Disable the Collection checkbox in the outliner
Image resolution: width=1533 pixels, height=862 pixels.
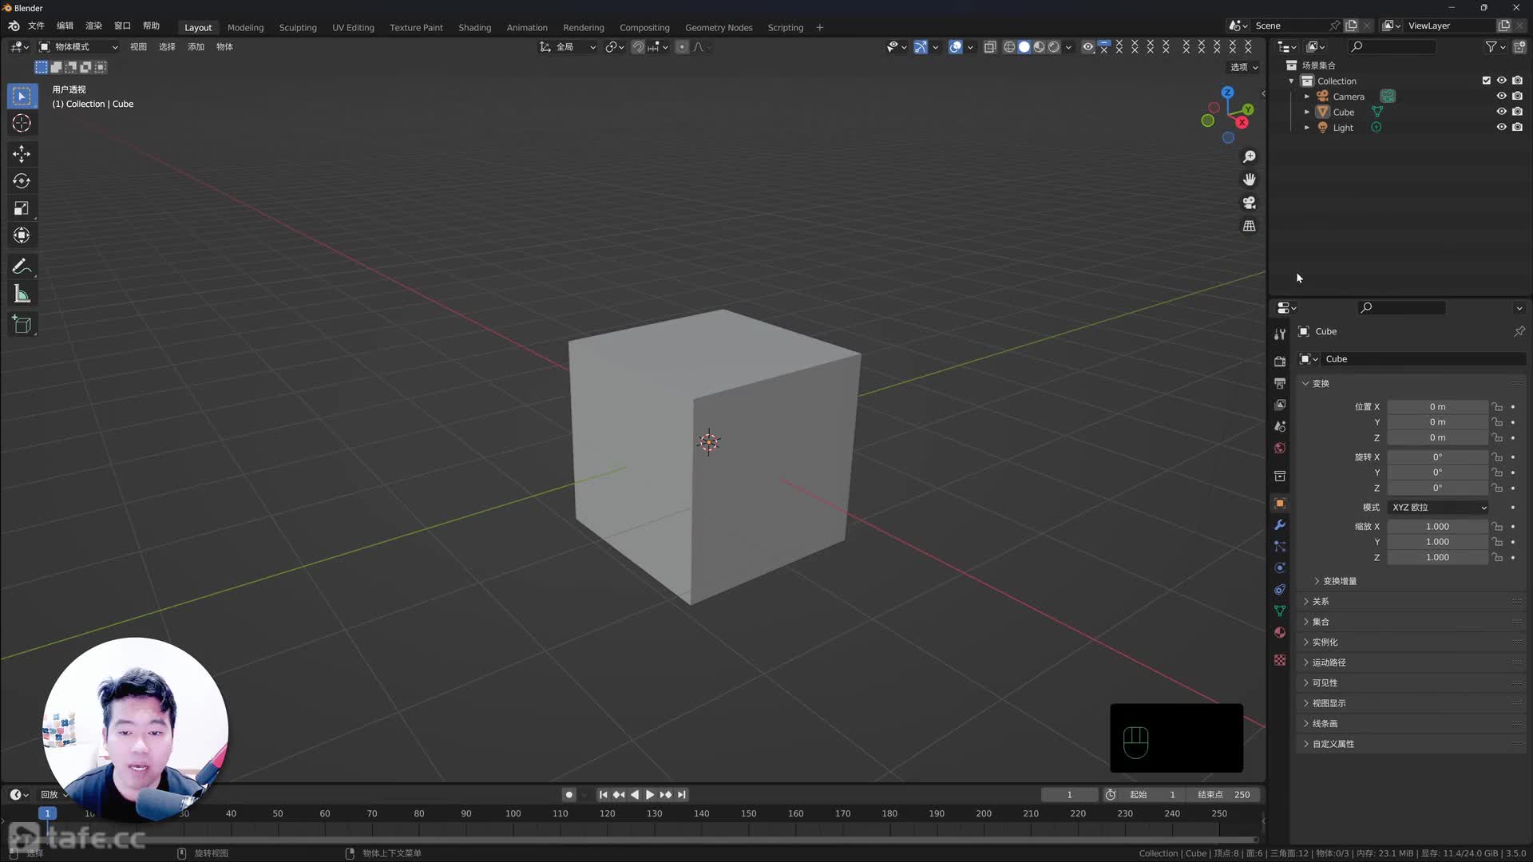[1486, 80]
